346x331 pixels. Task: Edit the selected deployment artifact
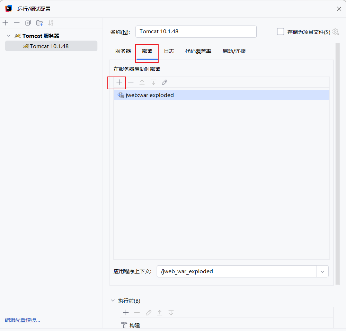[164, 82]
